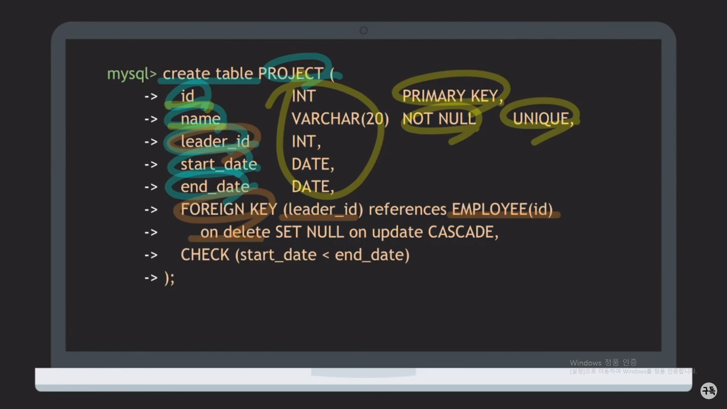Click the name column identifier
This screenshot has height=409, width=727.
coord(200,119)
